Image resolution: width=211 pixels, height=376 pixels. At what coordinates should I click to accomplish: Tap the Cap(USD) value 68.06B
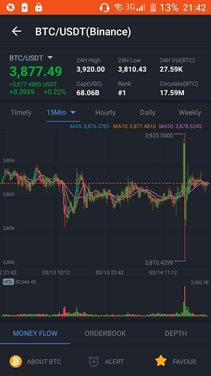coord(88,93)
